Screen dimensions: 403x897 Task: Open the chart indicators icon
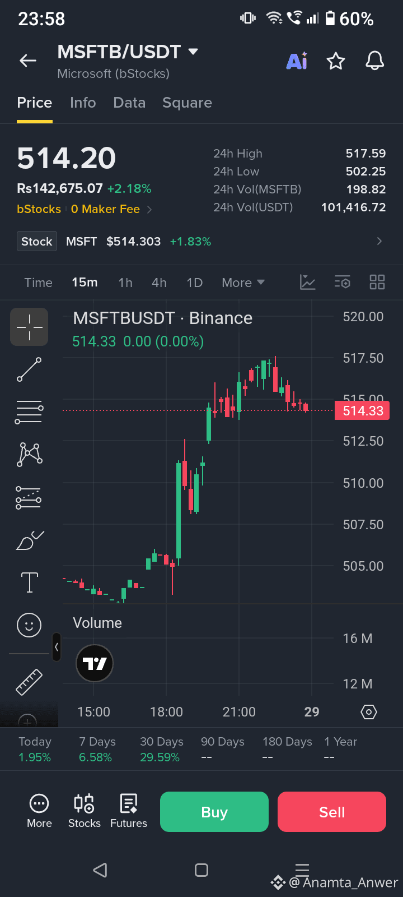(x=308, y=282)
